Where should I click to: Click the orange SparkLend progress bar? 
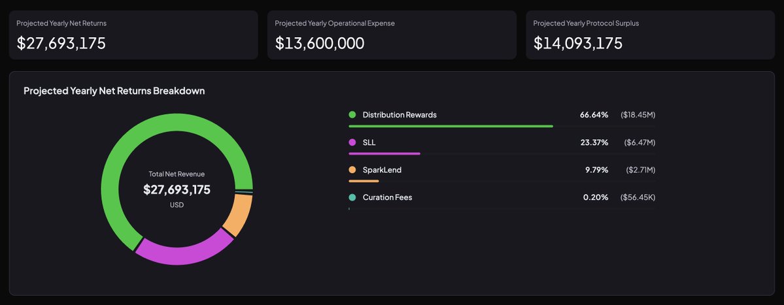tap(364, 181)
